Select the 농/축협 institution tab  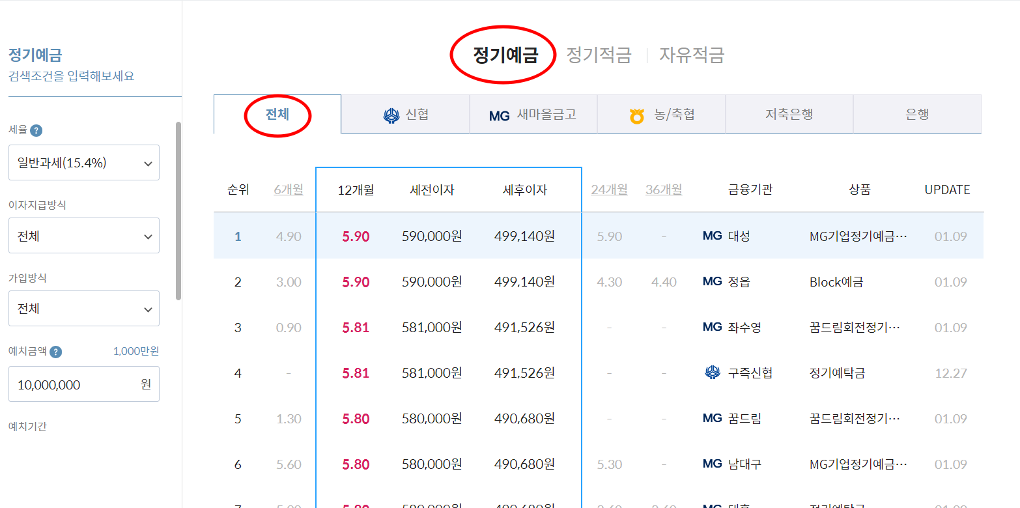click(661, 115)
